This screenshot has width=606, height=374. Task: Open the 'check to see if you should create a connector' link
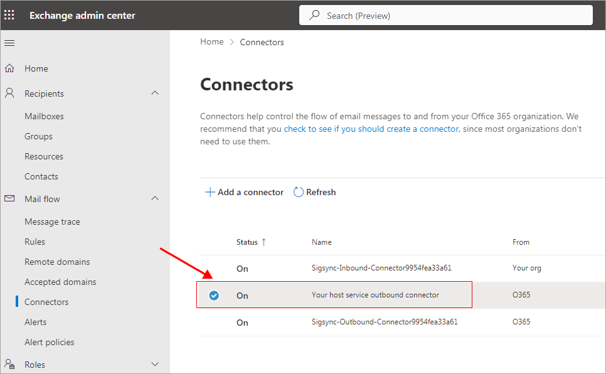click(371, 129)
